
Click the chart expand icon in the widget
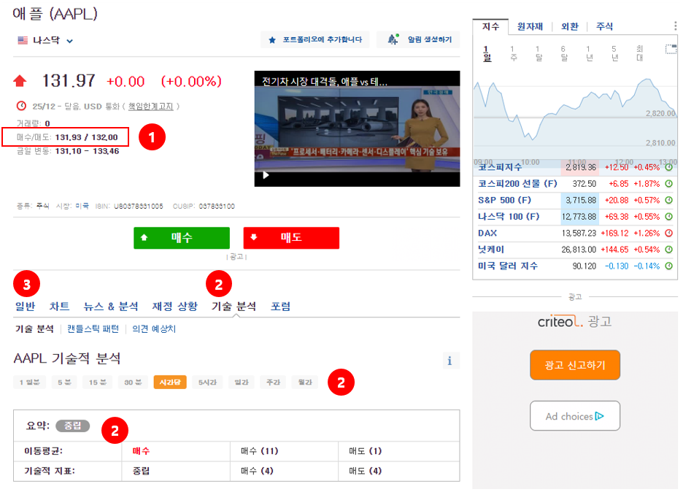click(x=671, y=49)
